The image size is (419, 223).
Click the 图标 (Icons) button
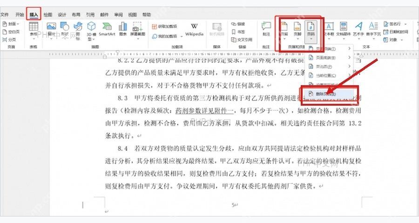tap(78, 31)
